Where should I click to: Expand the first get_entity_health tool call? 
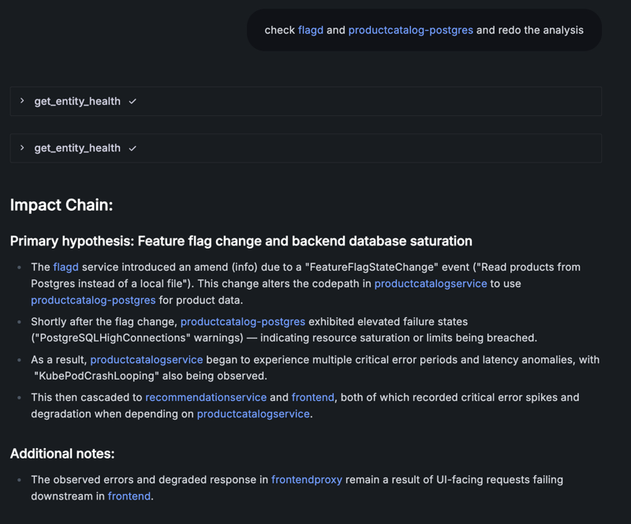[x=21, y=101]
